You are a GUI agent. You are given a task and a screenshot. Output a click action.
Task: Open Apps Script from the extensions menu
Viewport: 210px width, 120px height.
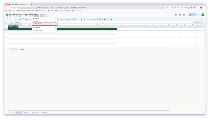point(38,24)
